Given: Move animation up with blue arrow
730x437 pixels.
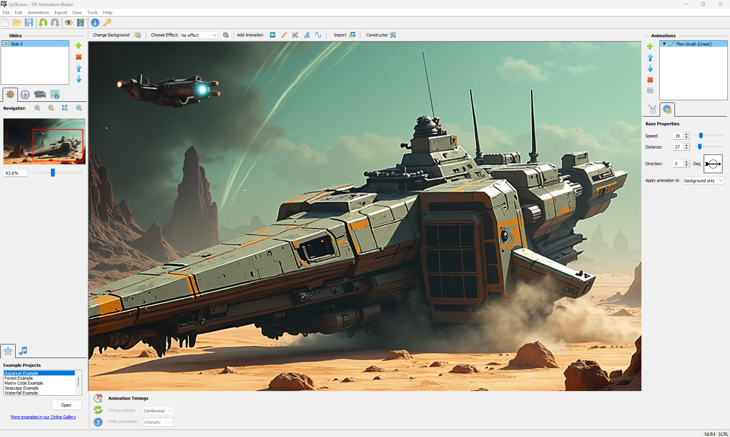Looking at the screenshot, I should [650, 58].
